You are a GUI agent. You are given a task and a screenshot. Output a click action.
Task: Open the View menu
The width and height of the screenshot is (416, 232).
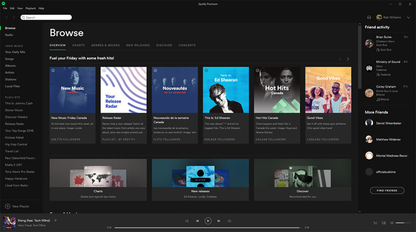[20, 8]
